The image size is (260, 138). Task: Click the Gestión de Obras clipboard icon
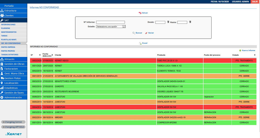2,64
